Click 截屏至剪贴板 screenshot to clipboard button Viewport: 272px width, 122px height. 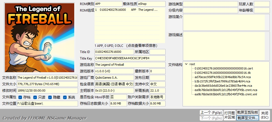tap(248, 113)
